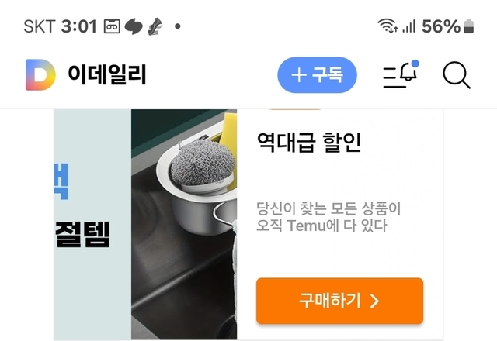This screenshot has height=341, width=497.
Task: Tap the 구매하기 orange button
Action: pyautogui.click(x=340, y=301)
